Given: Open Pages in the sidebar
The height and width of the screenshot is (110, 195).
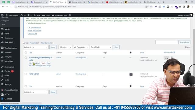Looking at the screenshot, I should coord(7,34).
